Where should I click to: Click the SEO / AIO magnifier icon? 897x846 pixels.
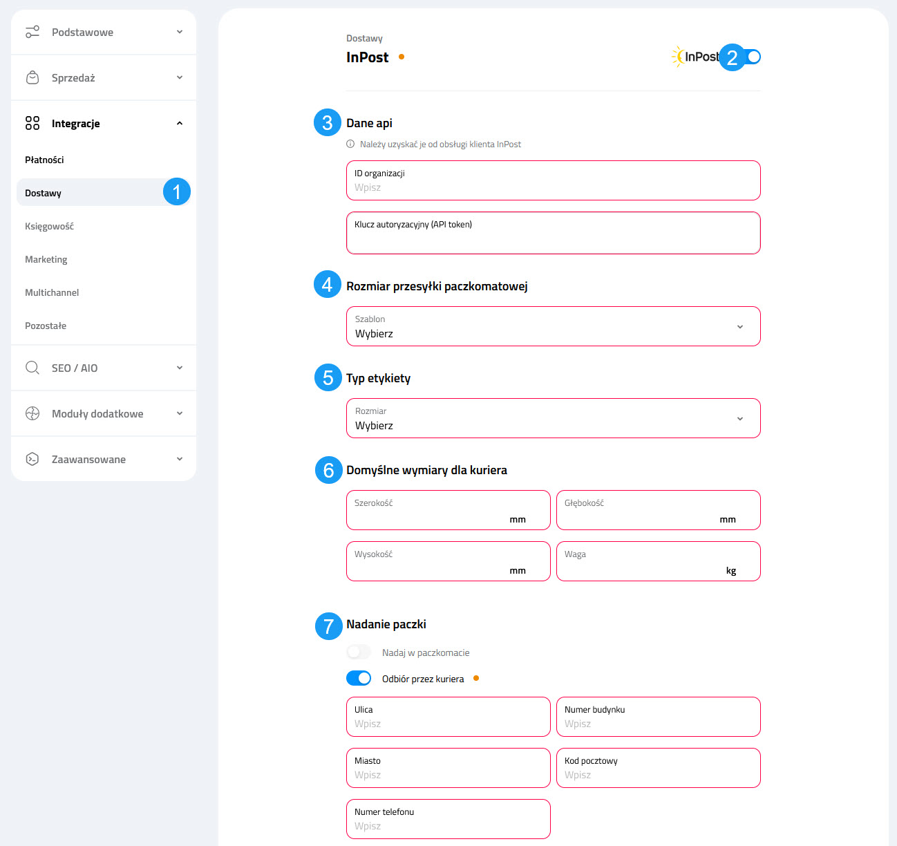pos(32,368)
